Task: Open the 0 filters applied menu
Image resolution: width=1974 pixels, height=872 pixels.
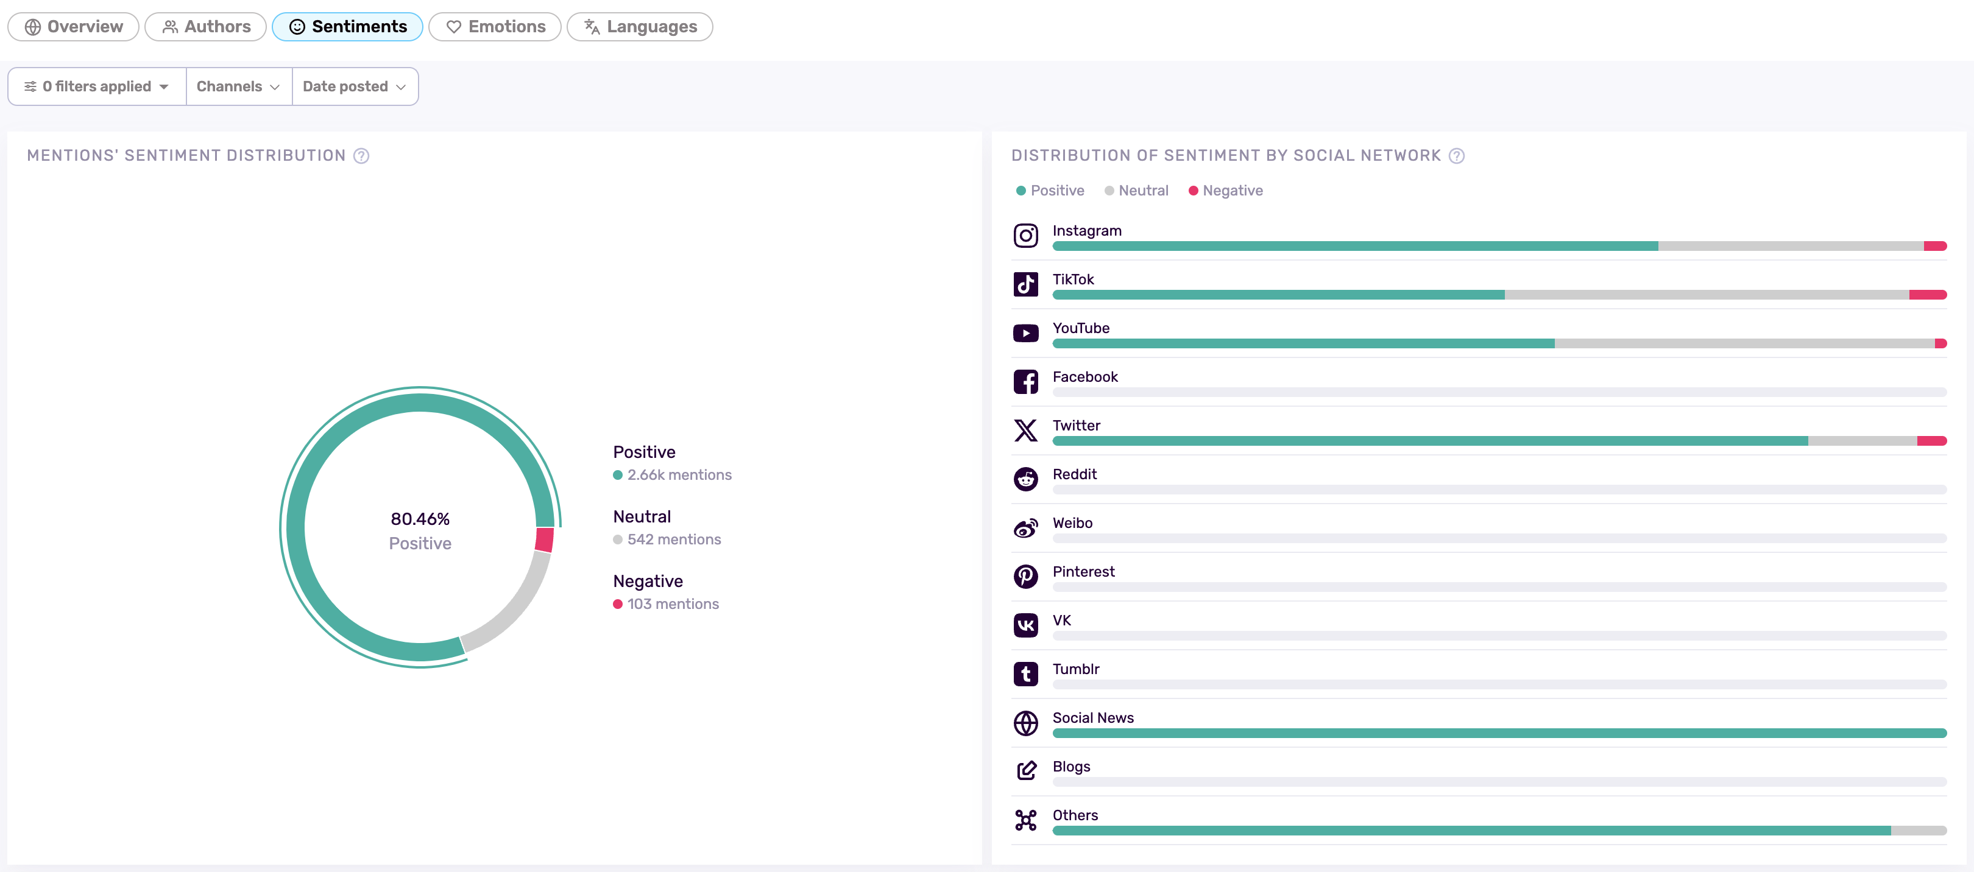Action: point(96,86)
